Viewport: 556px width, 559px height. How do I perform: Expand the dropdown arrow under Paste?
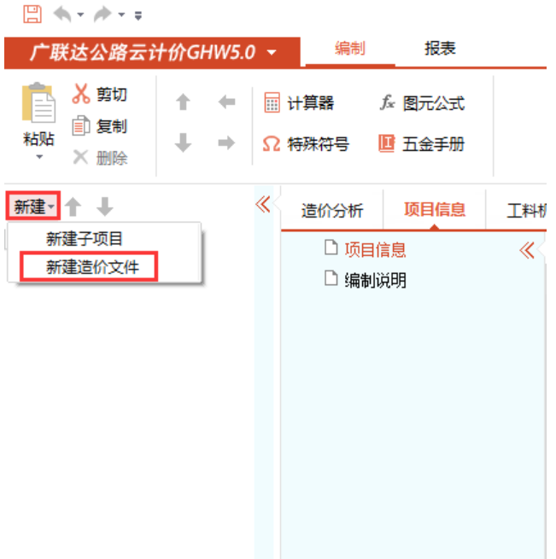(x=38, y=157)
